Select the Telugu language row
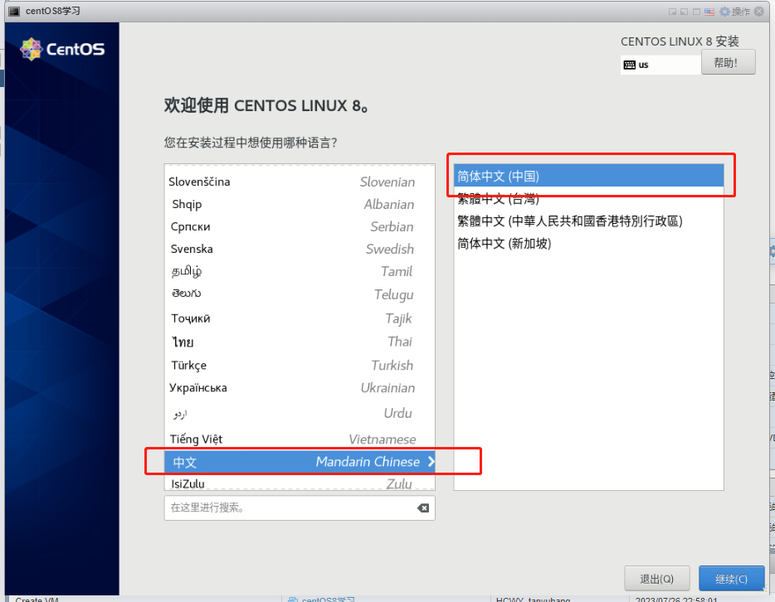This screenshot has height=602, width=775. [300, 294]
